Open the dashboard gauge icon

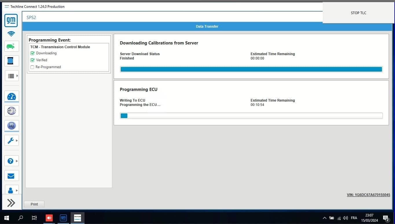[x=12, y=96]
